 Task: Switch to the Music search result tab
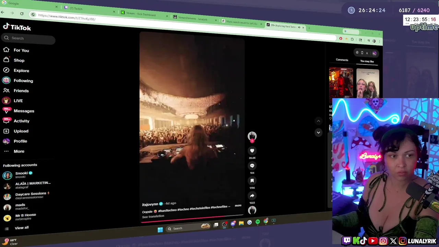tap(241, 23)
